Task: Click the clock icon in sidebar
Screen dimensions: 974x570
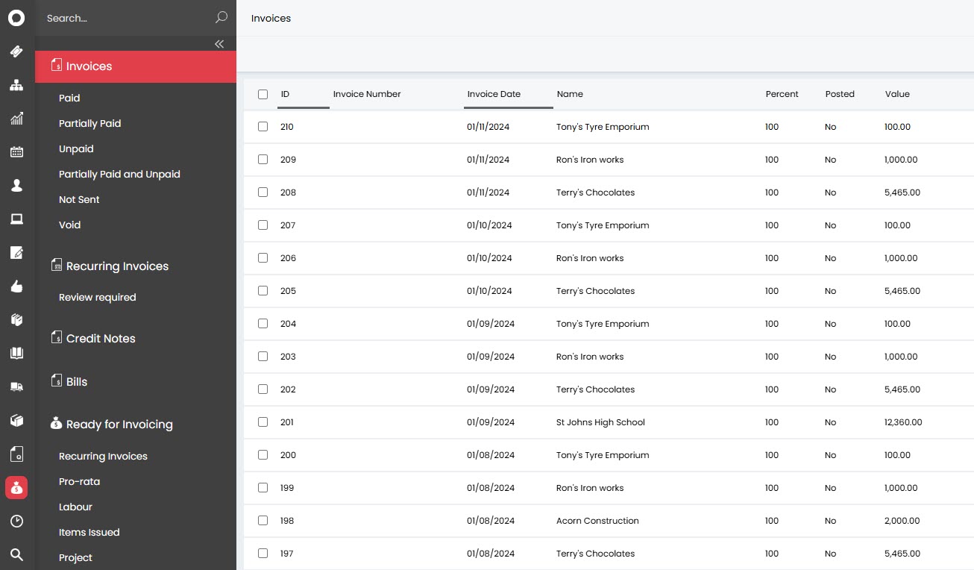Action: click(16, 521)
